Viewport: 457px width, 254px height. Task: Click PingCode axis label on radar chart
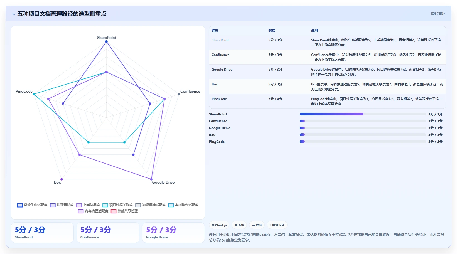24,91
